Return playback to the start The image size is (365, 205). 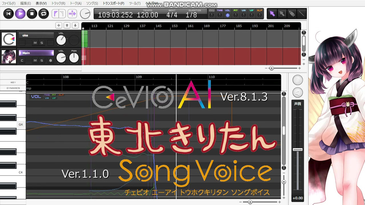(8, 14)
